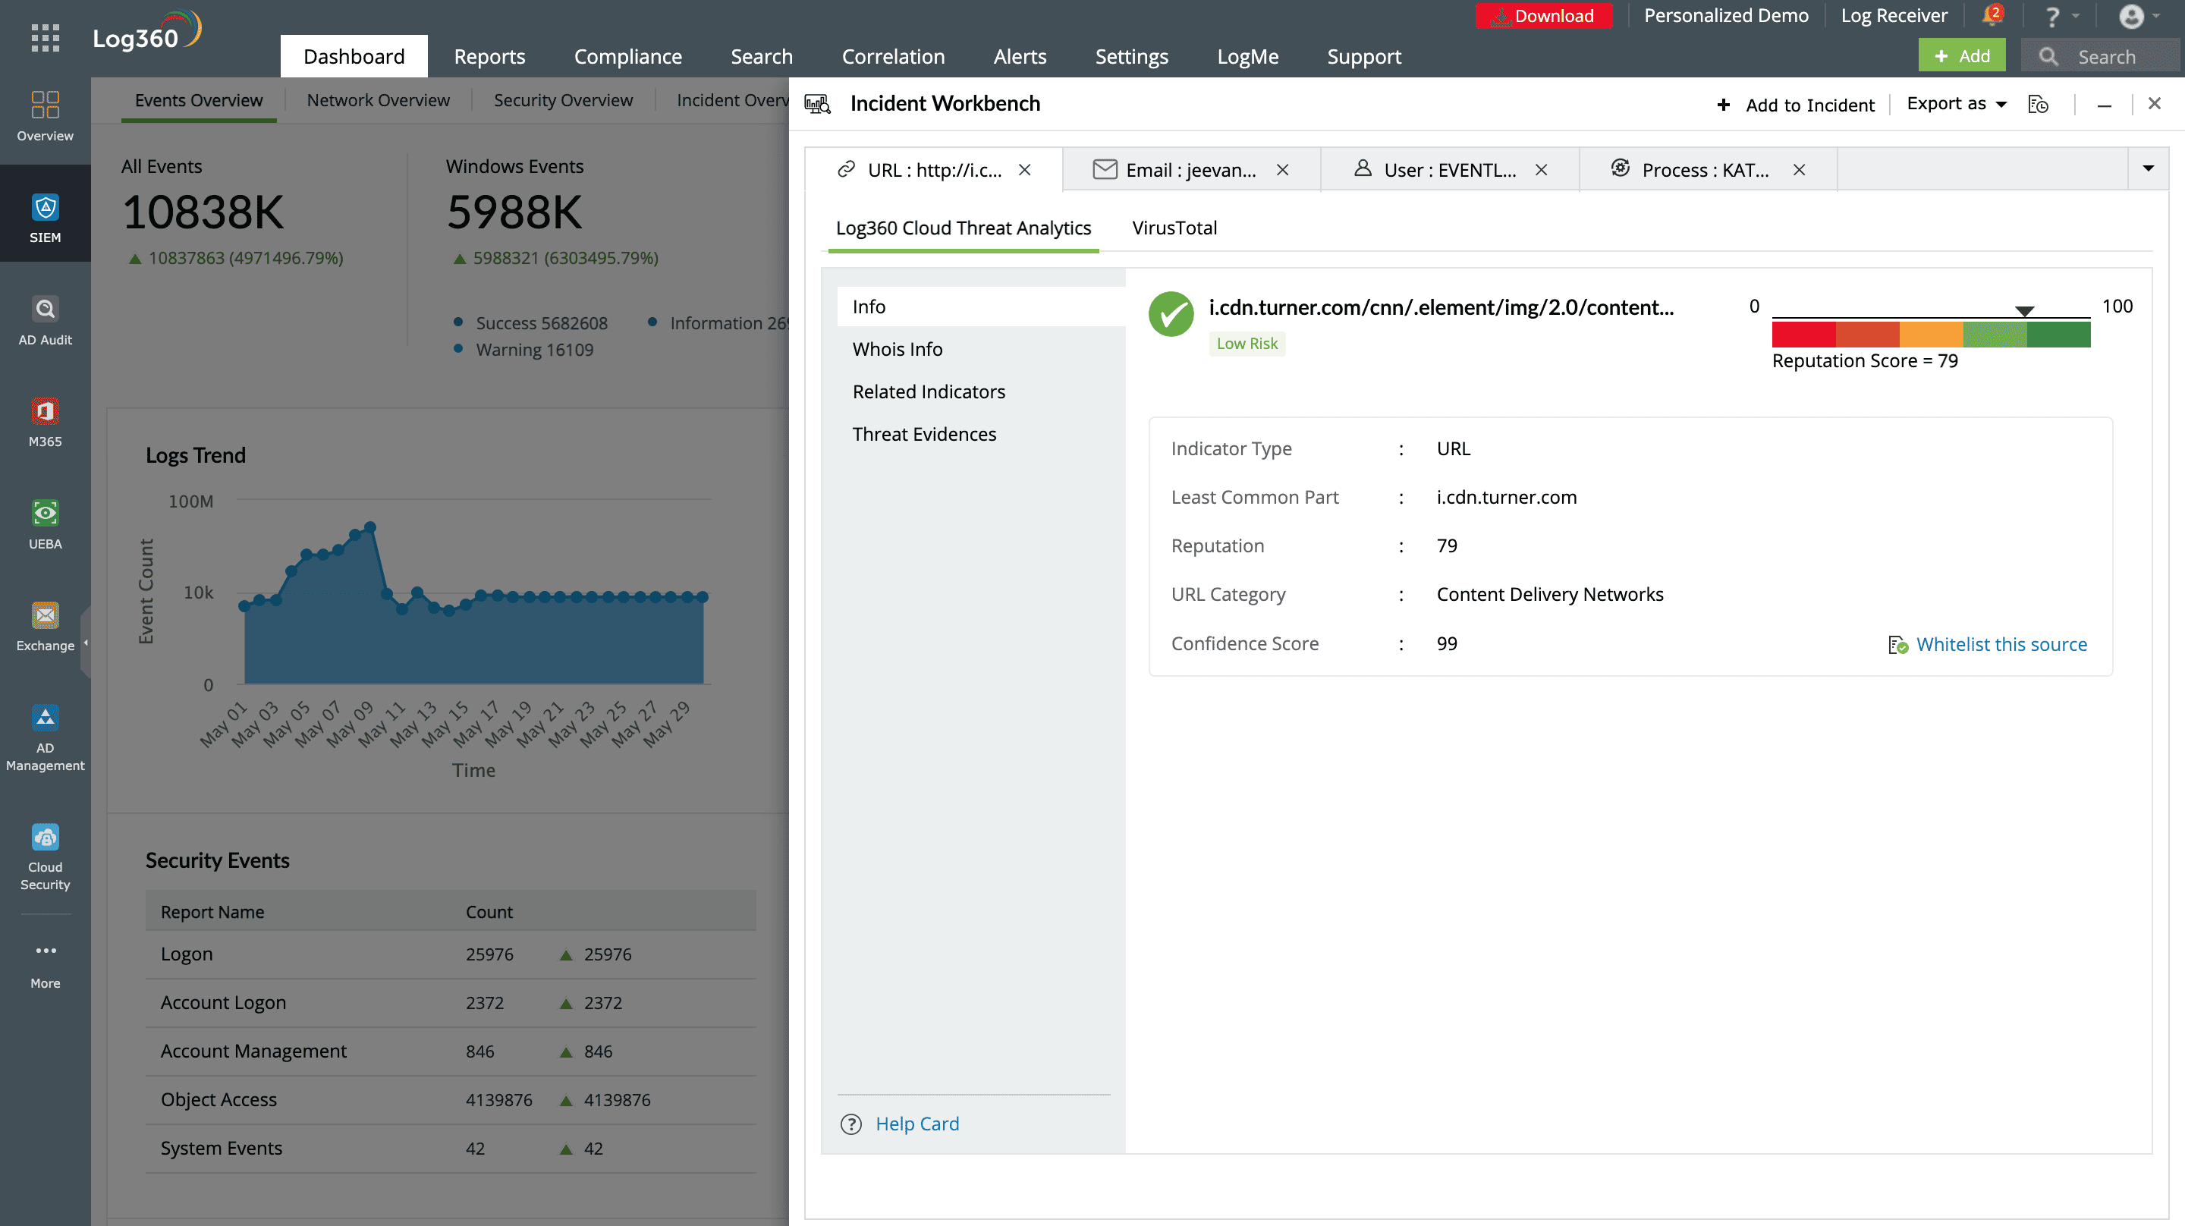Close the Email jeevan indicator tab
Screen dimensions: 2185x1226
tap(1282, 170)
